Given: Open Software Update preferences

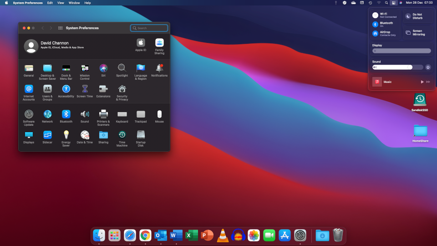Looking at the screenshot, I should (x=29, y=118).
